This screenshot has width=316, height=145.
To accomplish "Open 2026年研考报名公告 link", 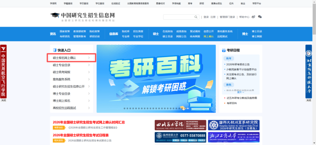I will click(x=238, y=64).
